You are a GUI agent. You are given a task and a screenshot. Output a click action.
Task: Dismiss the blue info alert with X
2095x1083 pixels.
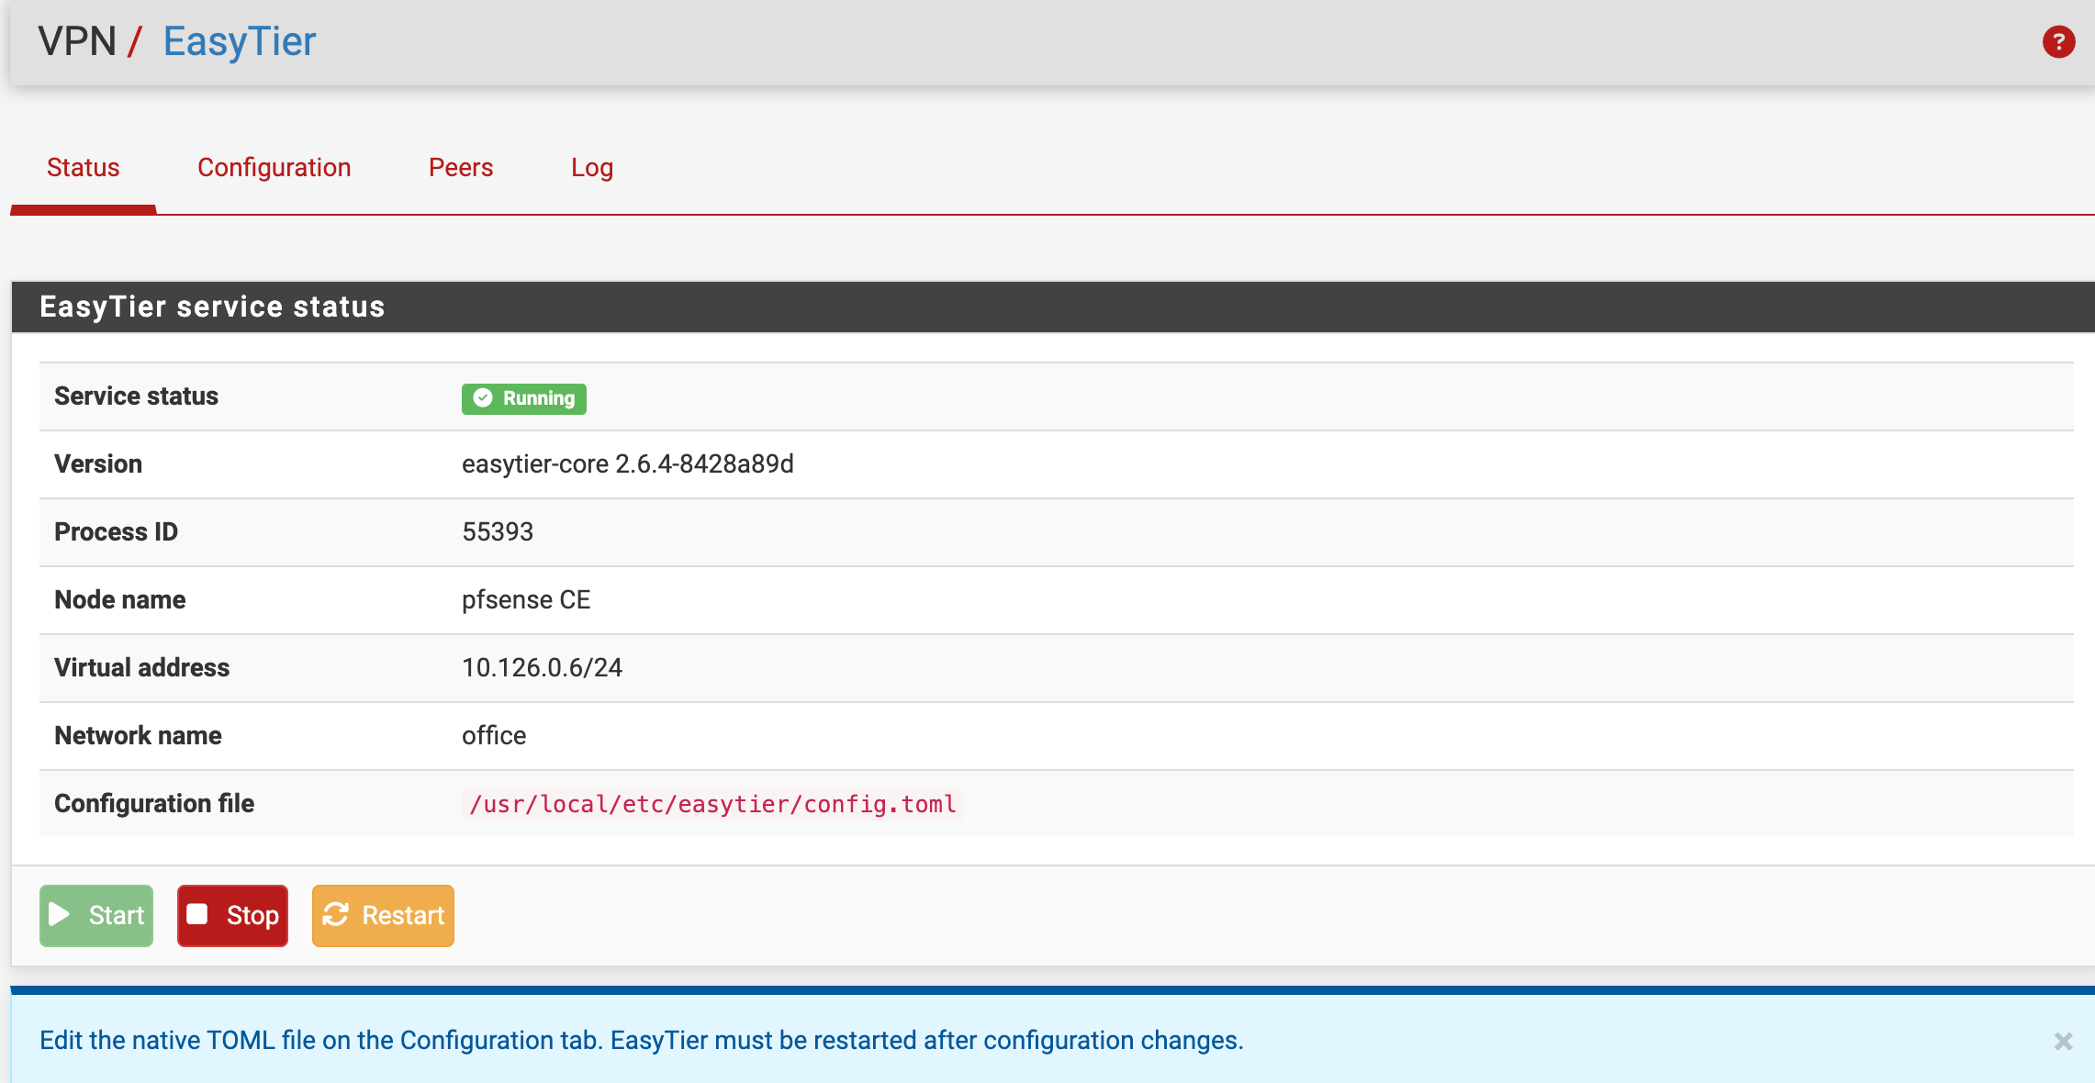pyautogui.click(x=2063, y=1041)
